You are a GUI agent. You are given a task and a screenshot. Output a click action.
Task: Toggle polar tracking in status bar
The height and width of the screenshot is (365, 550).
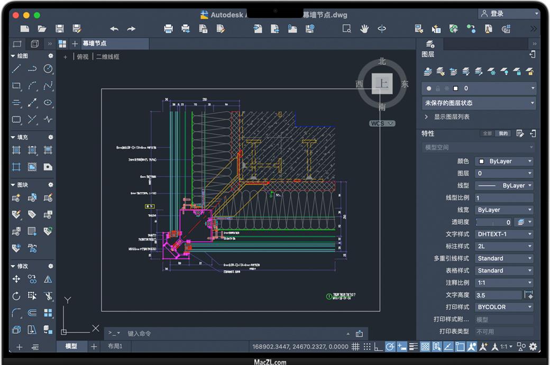390,347
